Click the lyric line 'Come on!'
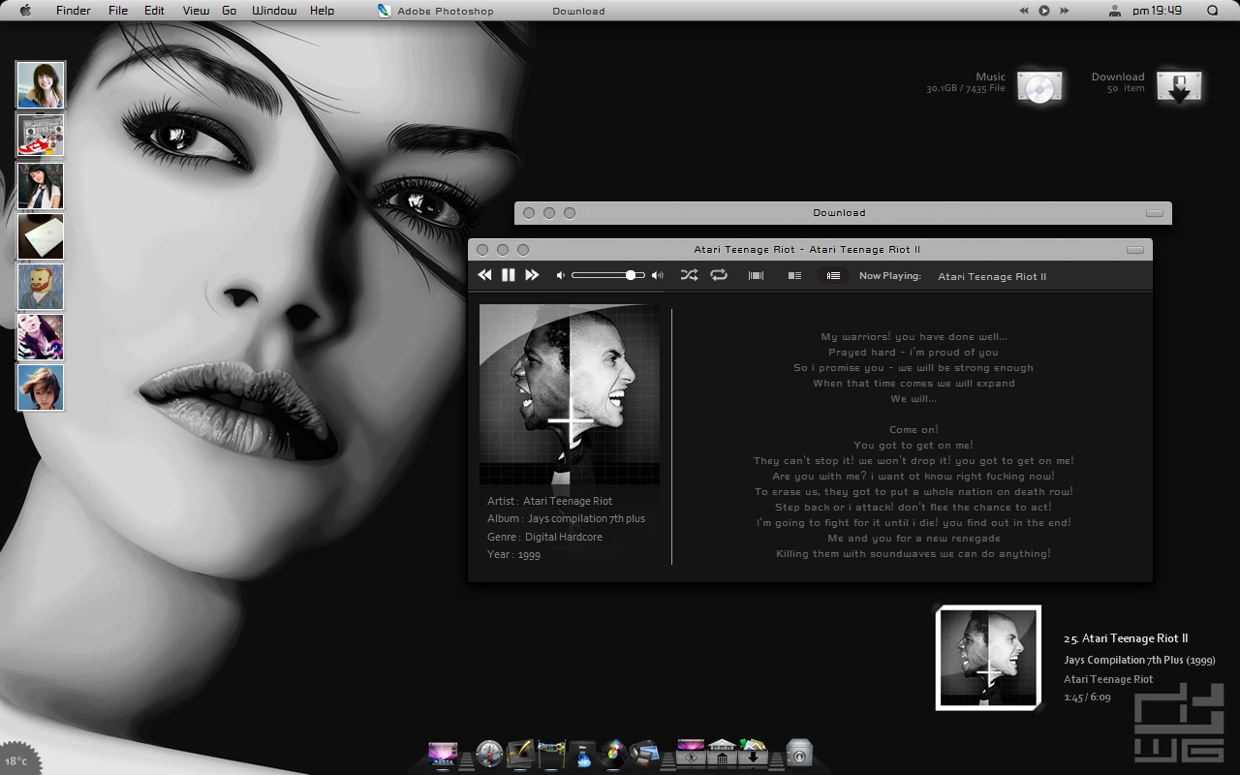Viewport: 1240px width, 775px height. (x=914, y=430)
